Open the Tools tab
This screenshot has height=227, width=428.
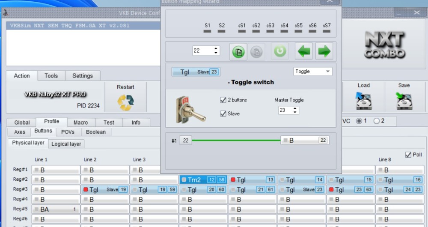pos(51,76)
